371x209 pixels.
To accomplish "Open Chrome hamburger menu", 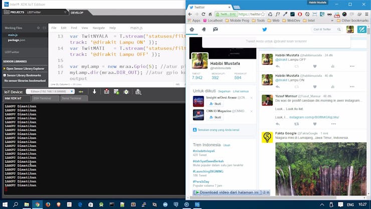I will 366,14.
